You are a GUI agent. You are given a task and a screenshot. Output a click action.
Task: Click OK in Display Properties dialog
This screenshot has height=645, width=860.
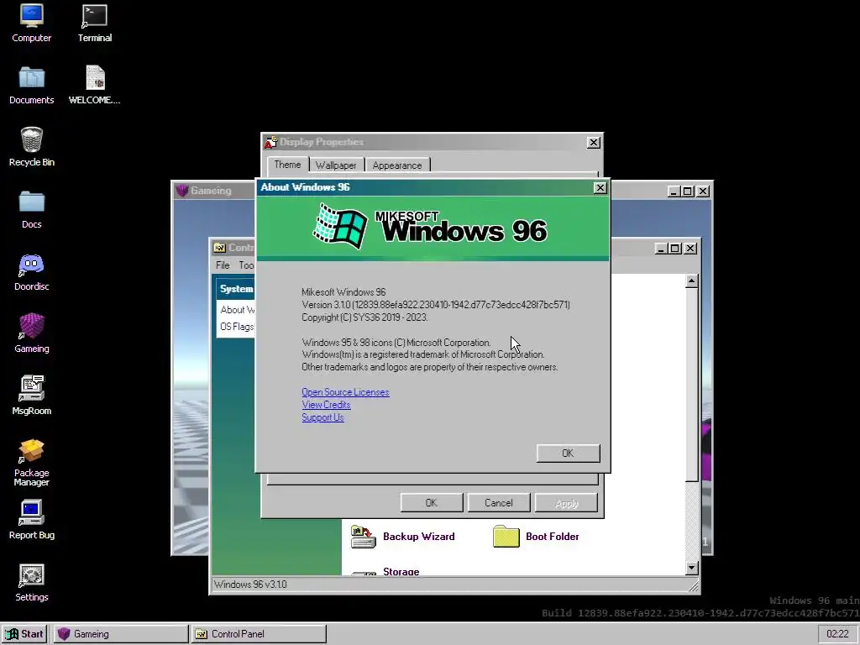(432, 503)
